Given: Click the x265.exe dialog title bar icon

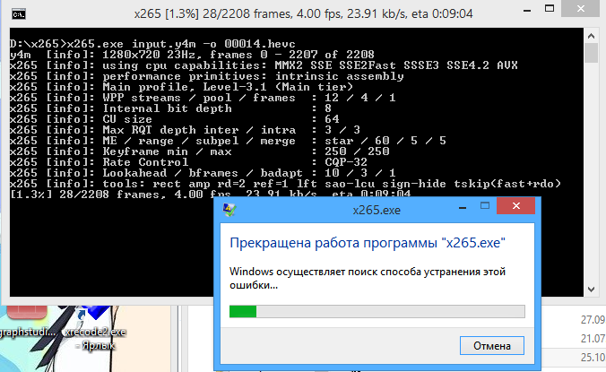Looking at the screenshot, I should pos(229,210).
